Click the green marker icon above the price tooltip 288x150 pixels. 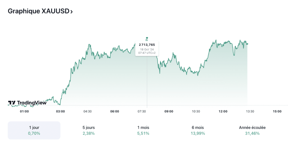[147, 39]
